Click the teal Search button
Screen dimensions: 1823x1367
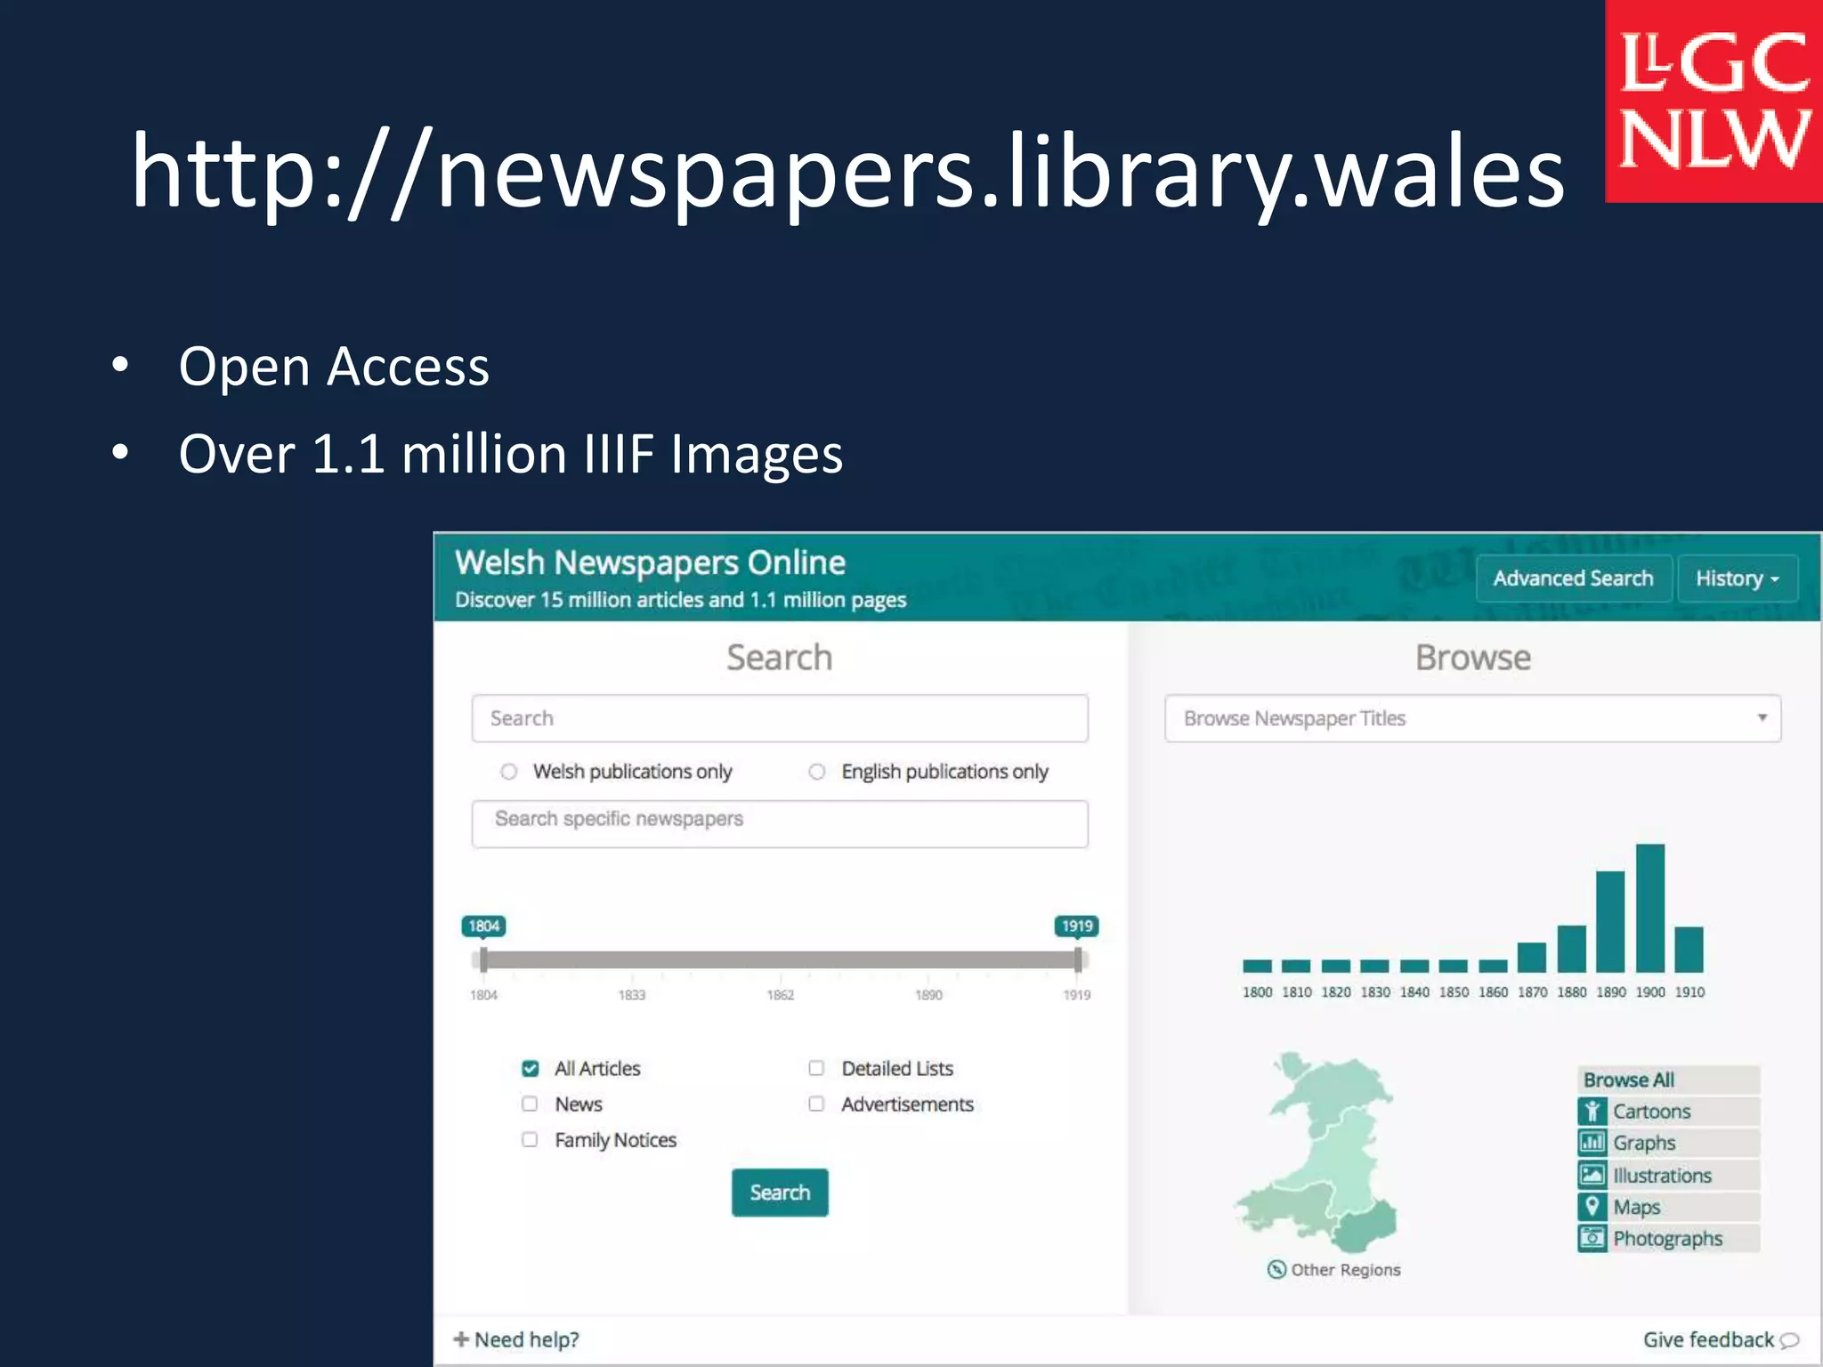(780, 1193)
